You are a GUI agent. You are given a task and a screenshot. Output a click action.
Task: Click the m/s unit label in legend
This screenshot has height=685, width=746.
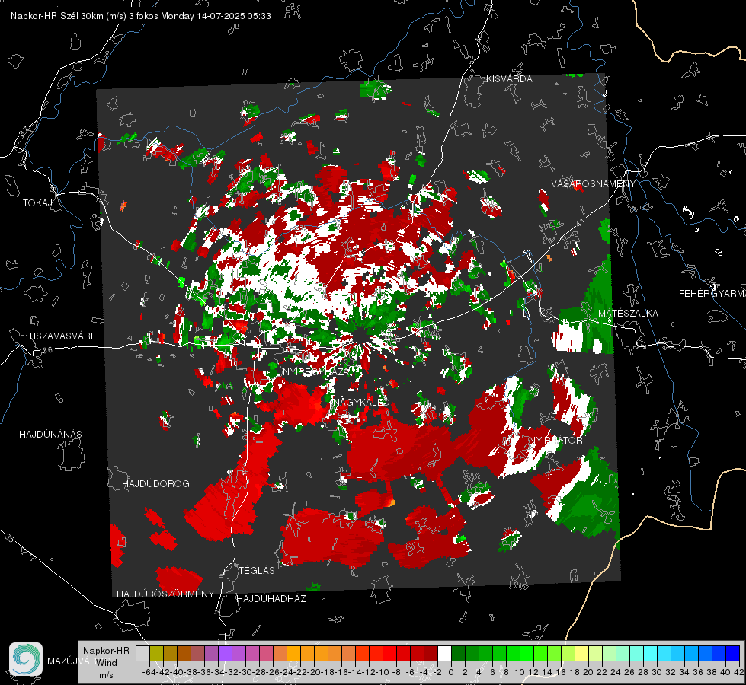tap(106, 675)
